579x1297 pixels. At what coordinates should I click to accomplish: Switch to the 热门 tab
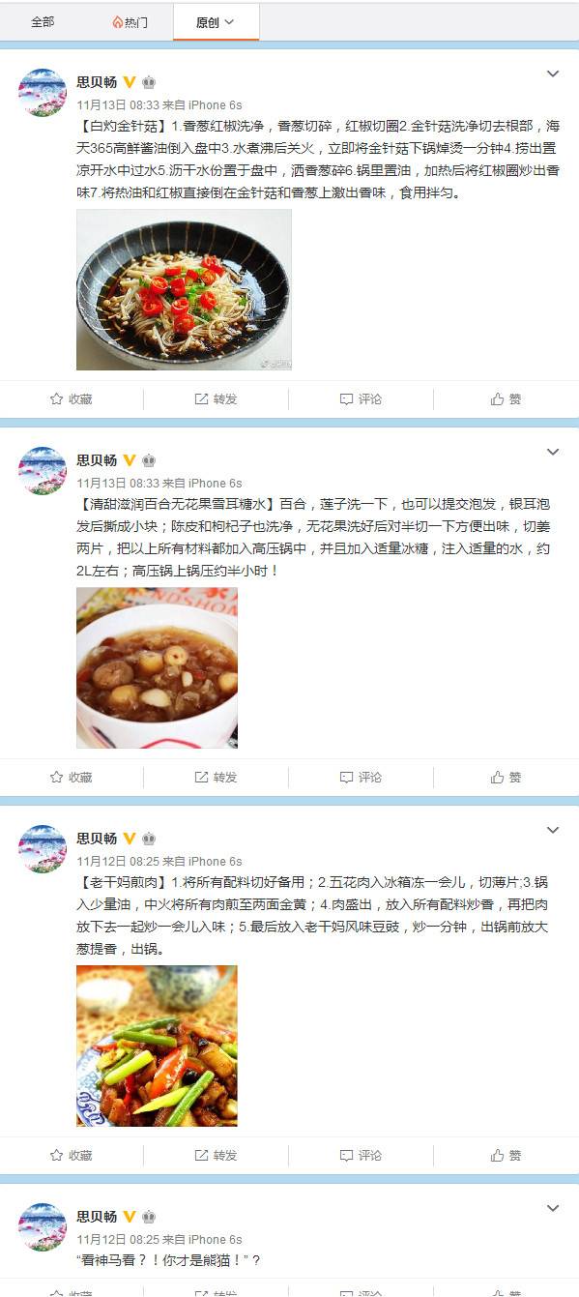[130, 21]
